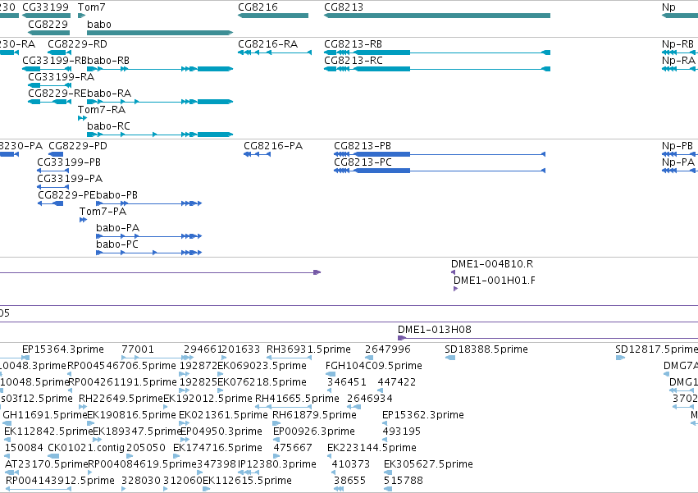Click the Np-PA protein label

click(x=678, y=162)
